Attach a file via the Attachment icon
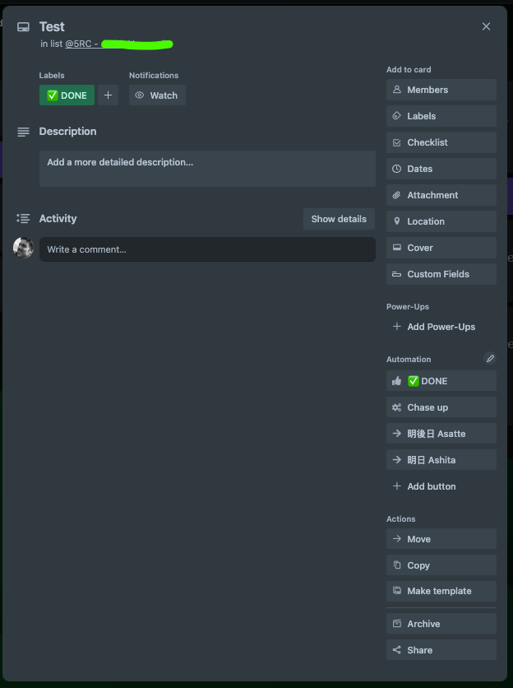 [398, 195]
